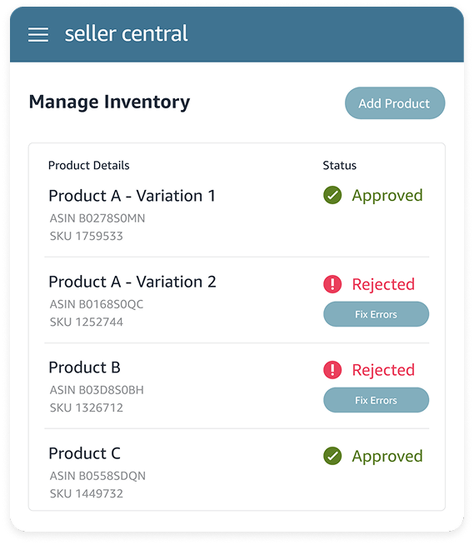Open the Product C title

[x=84, y=453]
